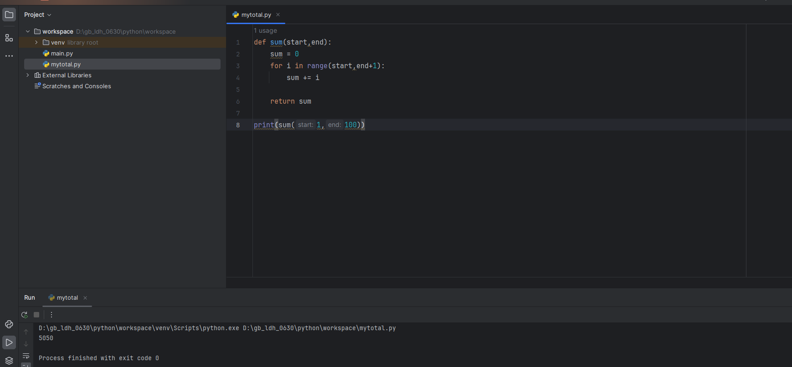Click the Stop process square icon
Screen dimensions: 792x367
(36, 315)
